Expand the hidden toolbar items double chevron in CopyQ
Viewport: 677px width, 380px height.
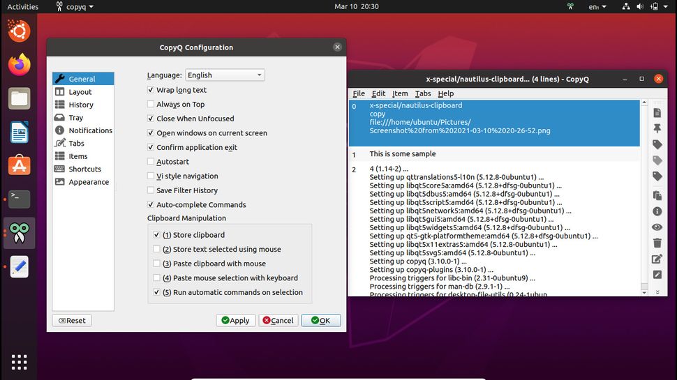[x=657, y=292]
